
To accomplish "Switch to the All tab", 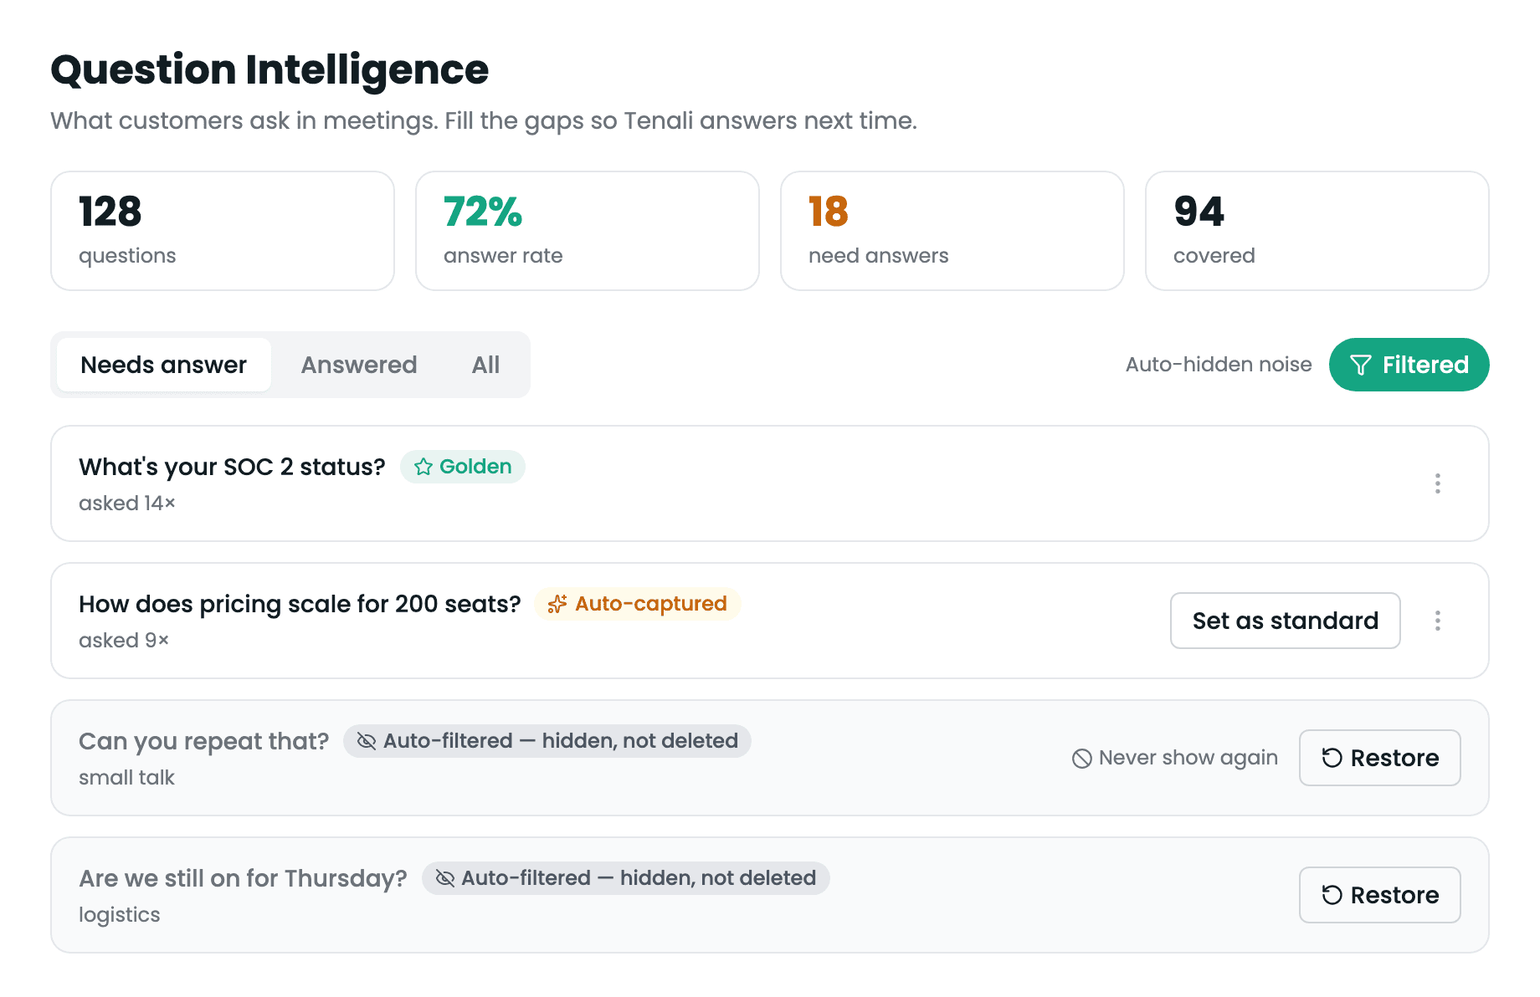I will (485, 365).
